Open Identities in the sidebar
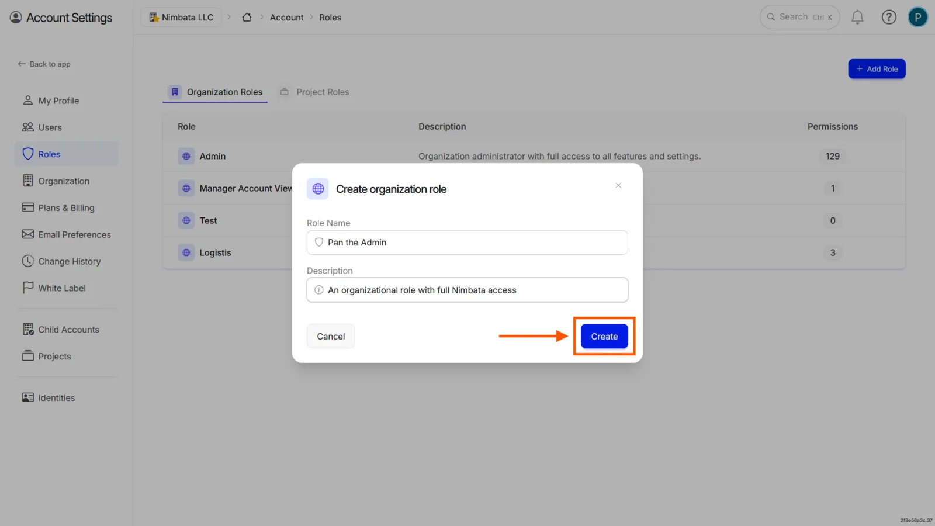Screen dimensions: 935x526 67,397
